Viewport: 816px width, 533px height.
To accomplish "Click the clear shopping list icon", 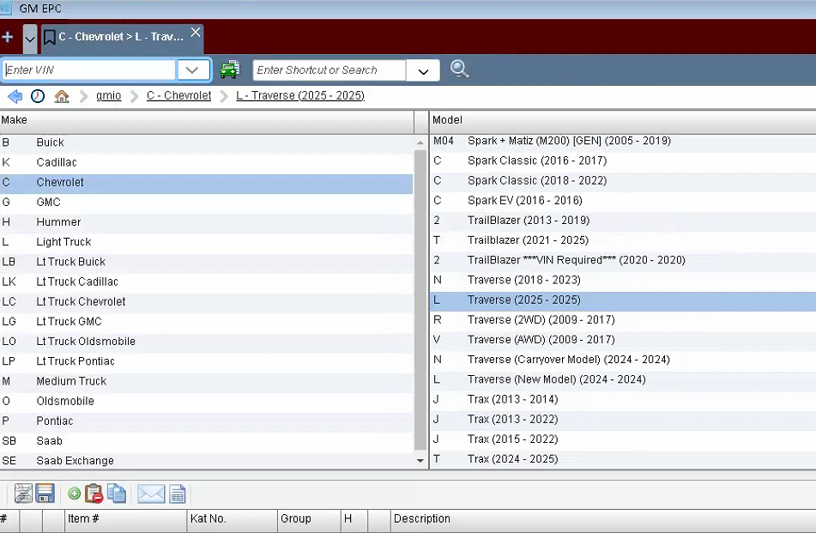I will [x=23, y=494].
